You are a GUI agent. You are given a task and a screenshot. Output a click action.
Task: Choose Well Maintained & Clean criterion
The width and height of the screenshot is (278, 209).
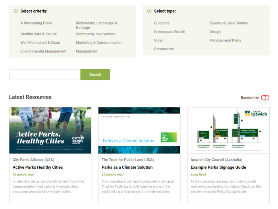point(40,43)
